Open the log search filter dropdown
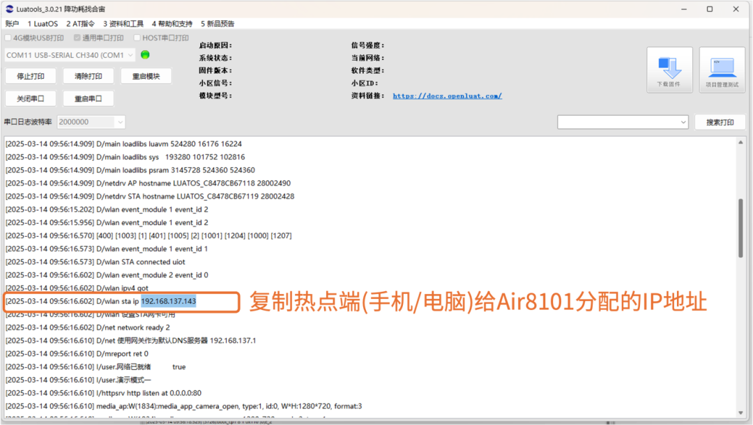The width and height of the screenshot is (753, 425). tap(623, 121)
